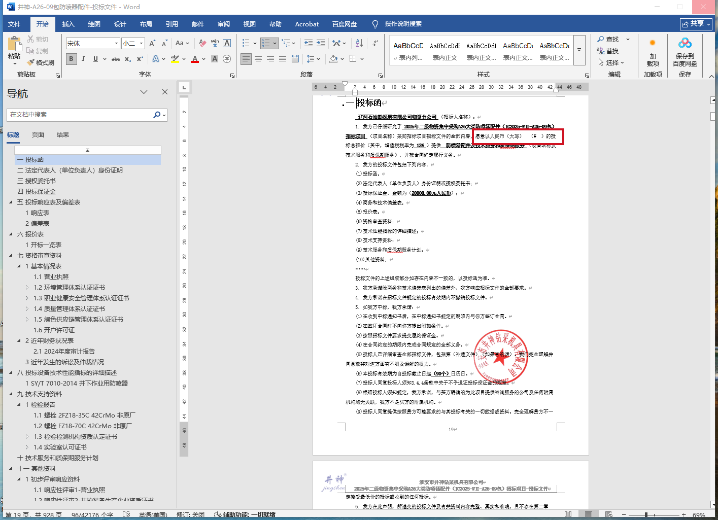The width and height of the screenshot is (718, 520).
Task: Switch to the 结果 tab in navigation pane
Action: 63,135
